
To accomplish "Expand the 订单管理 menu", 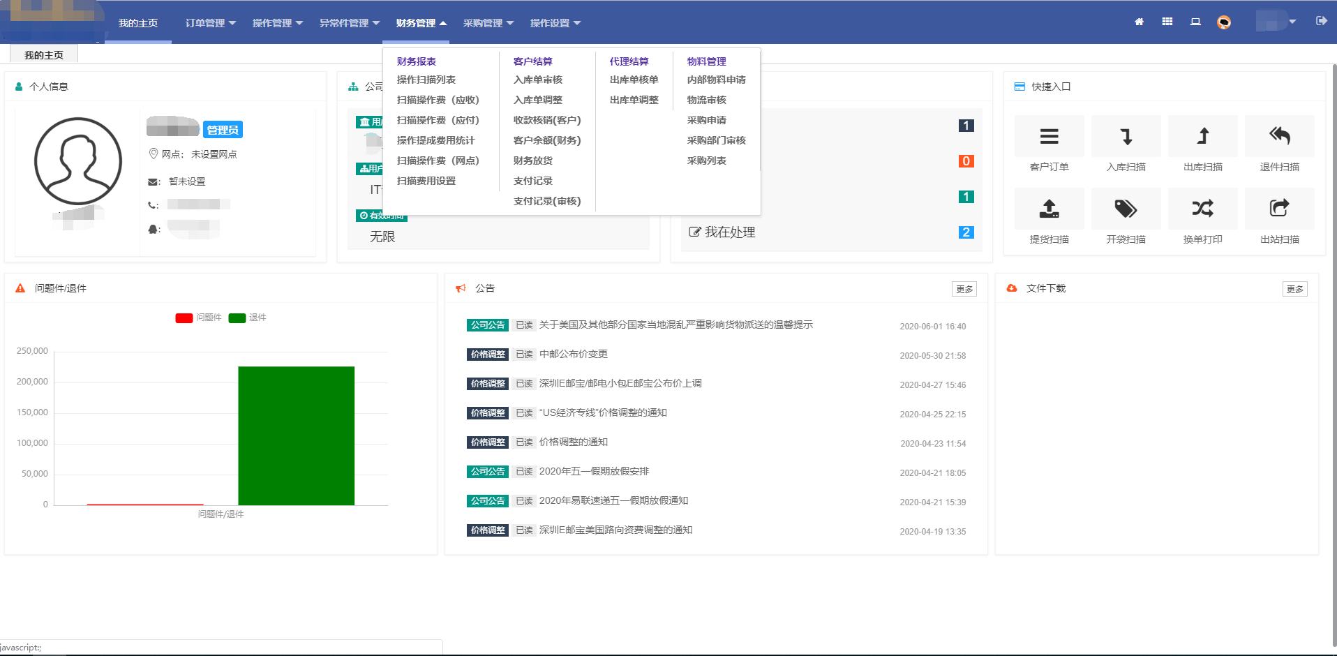I will 209,22.
